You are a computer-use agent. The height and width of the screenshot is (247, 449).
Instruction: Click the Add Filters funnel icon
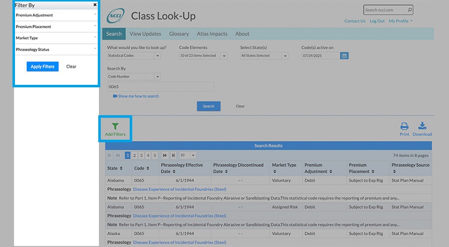[x=115, y=126]
